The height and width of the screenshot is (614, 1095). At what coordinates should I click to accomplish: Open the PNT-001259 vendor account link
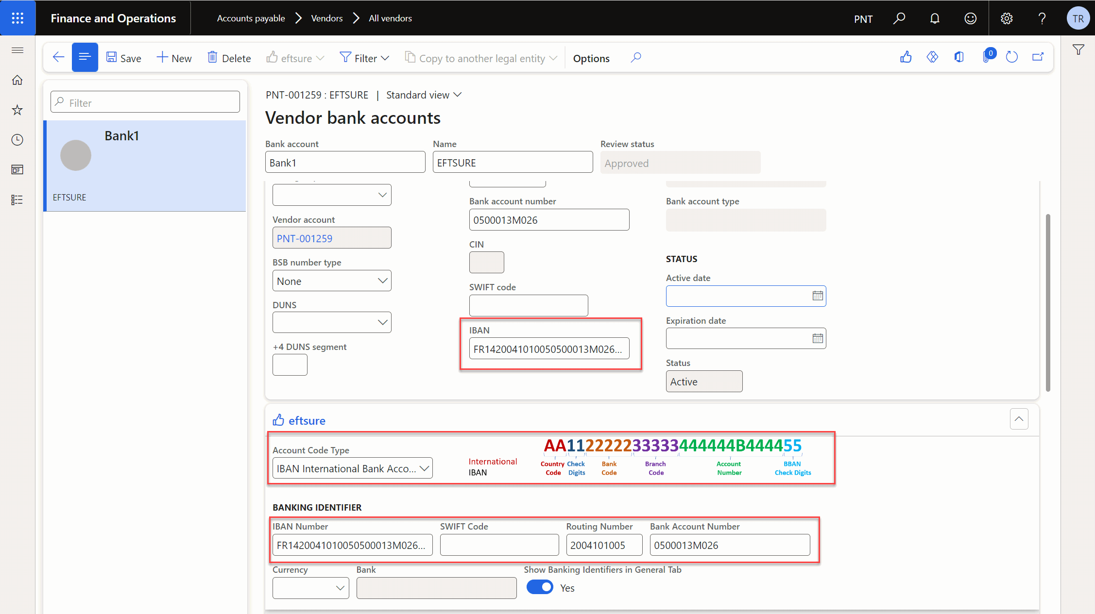coord(305,238)
